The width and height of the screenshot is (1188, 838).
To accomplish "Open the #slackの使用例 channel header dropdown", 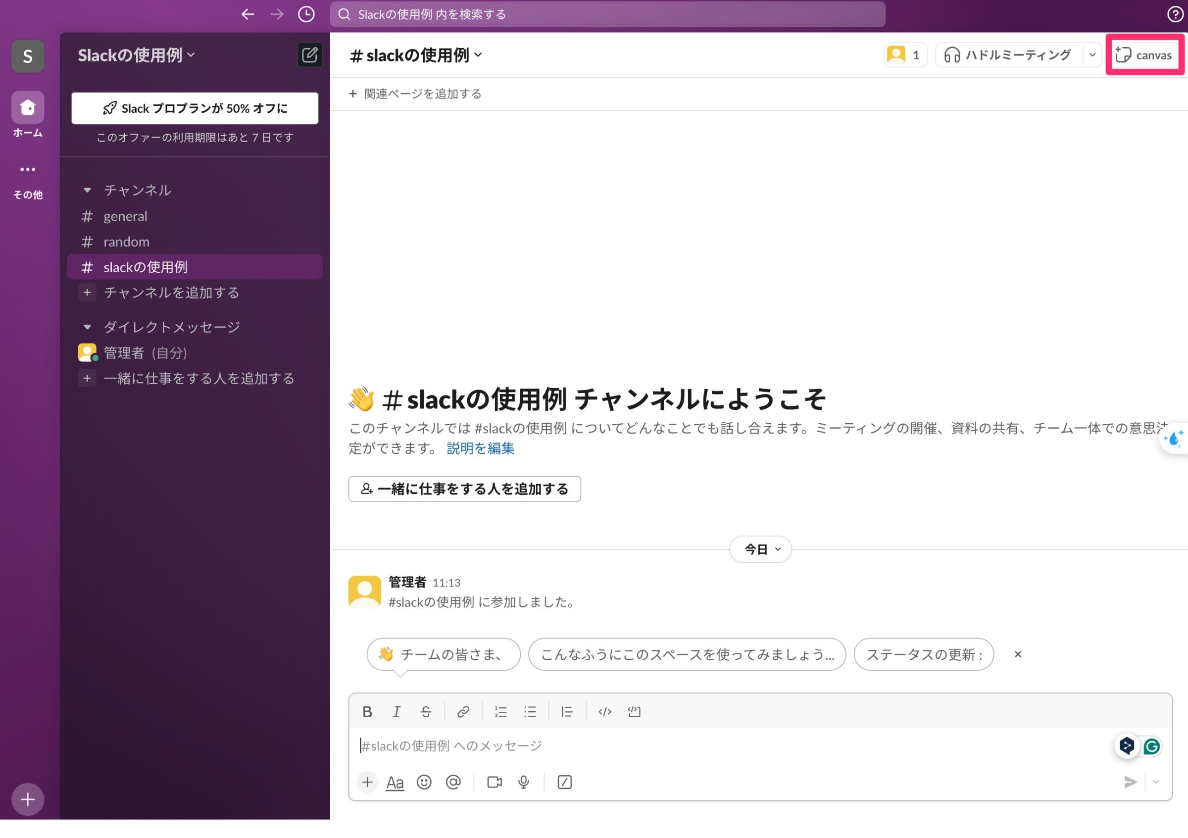I will [415, 55].
